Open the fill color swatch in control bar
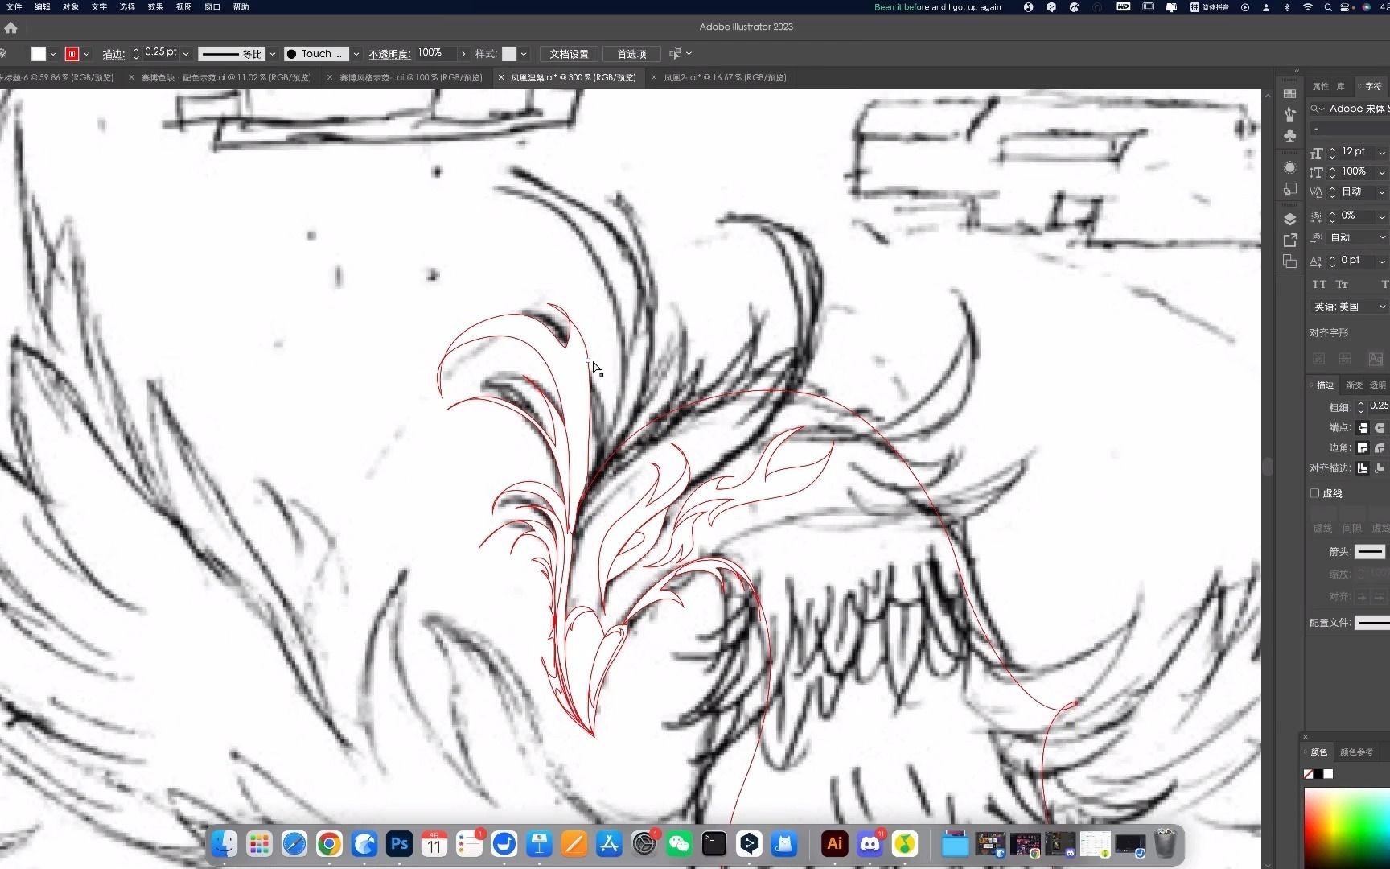 [x=39, y=54]
